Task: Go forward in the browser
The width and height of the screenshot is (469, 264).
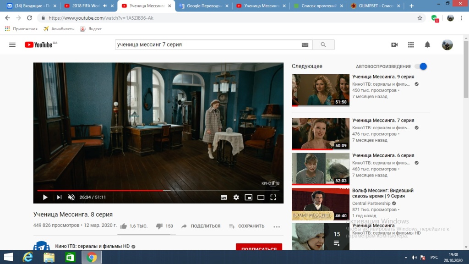Action: [18, 18]
